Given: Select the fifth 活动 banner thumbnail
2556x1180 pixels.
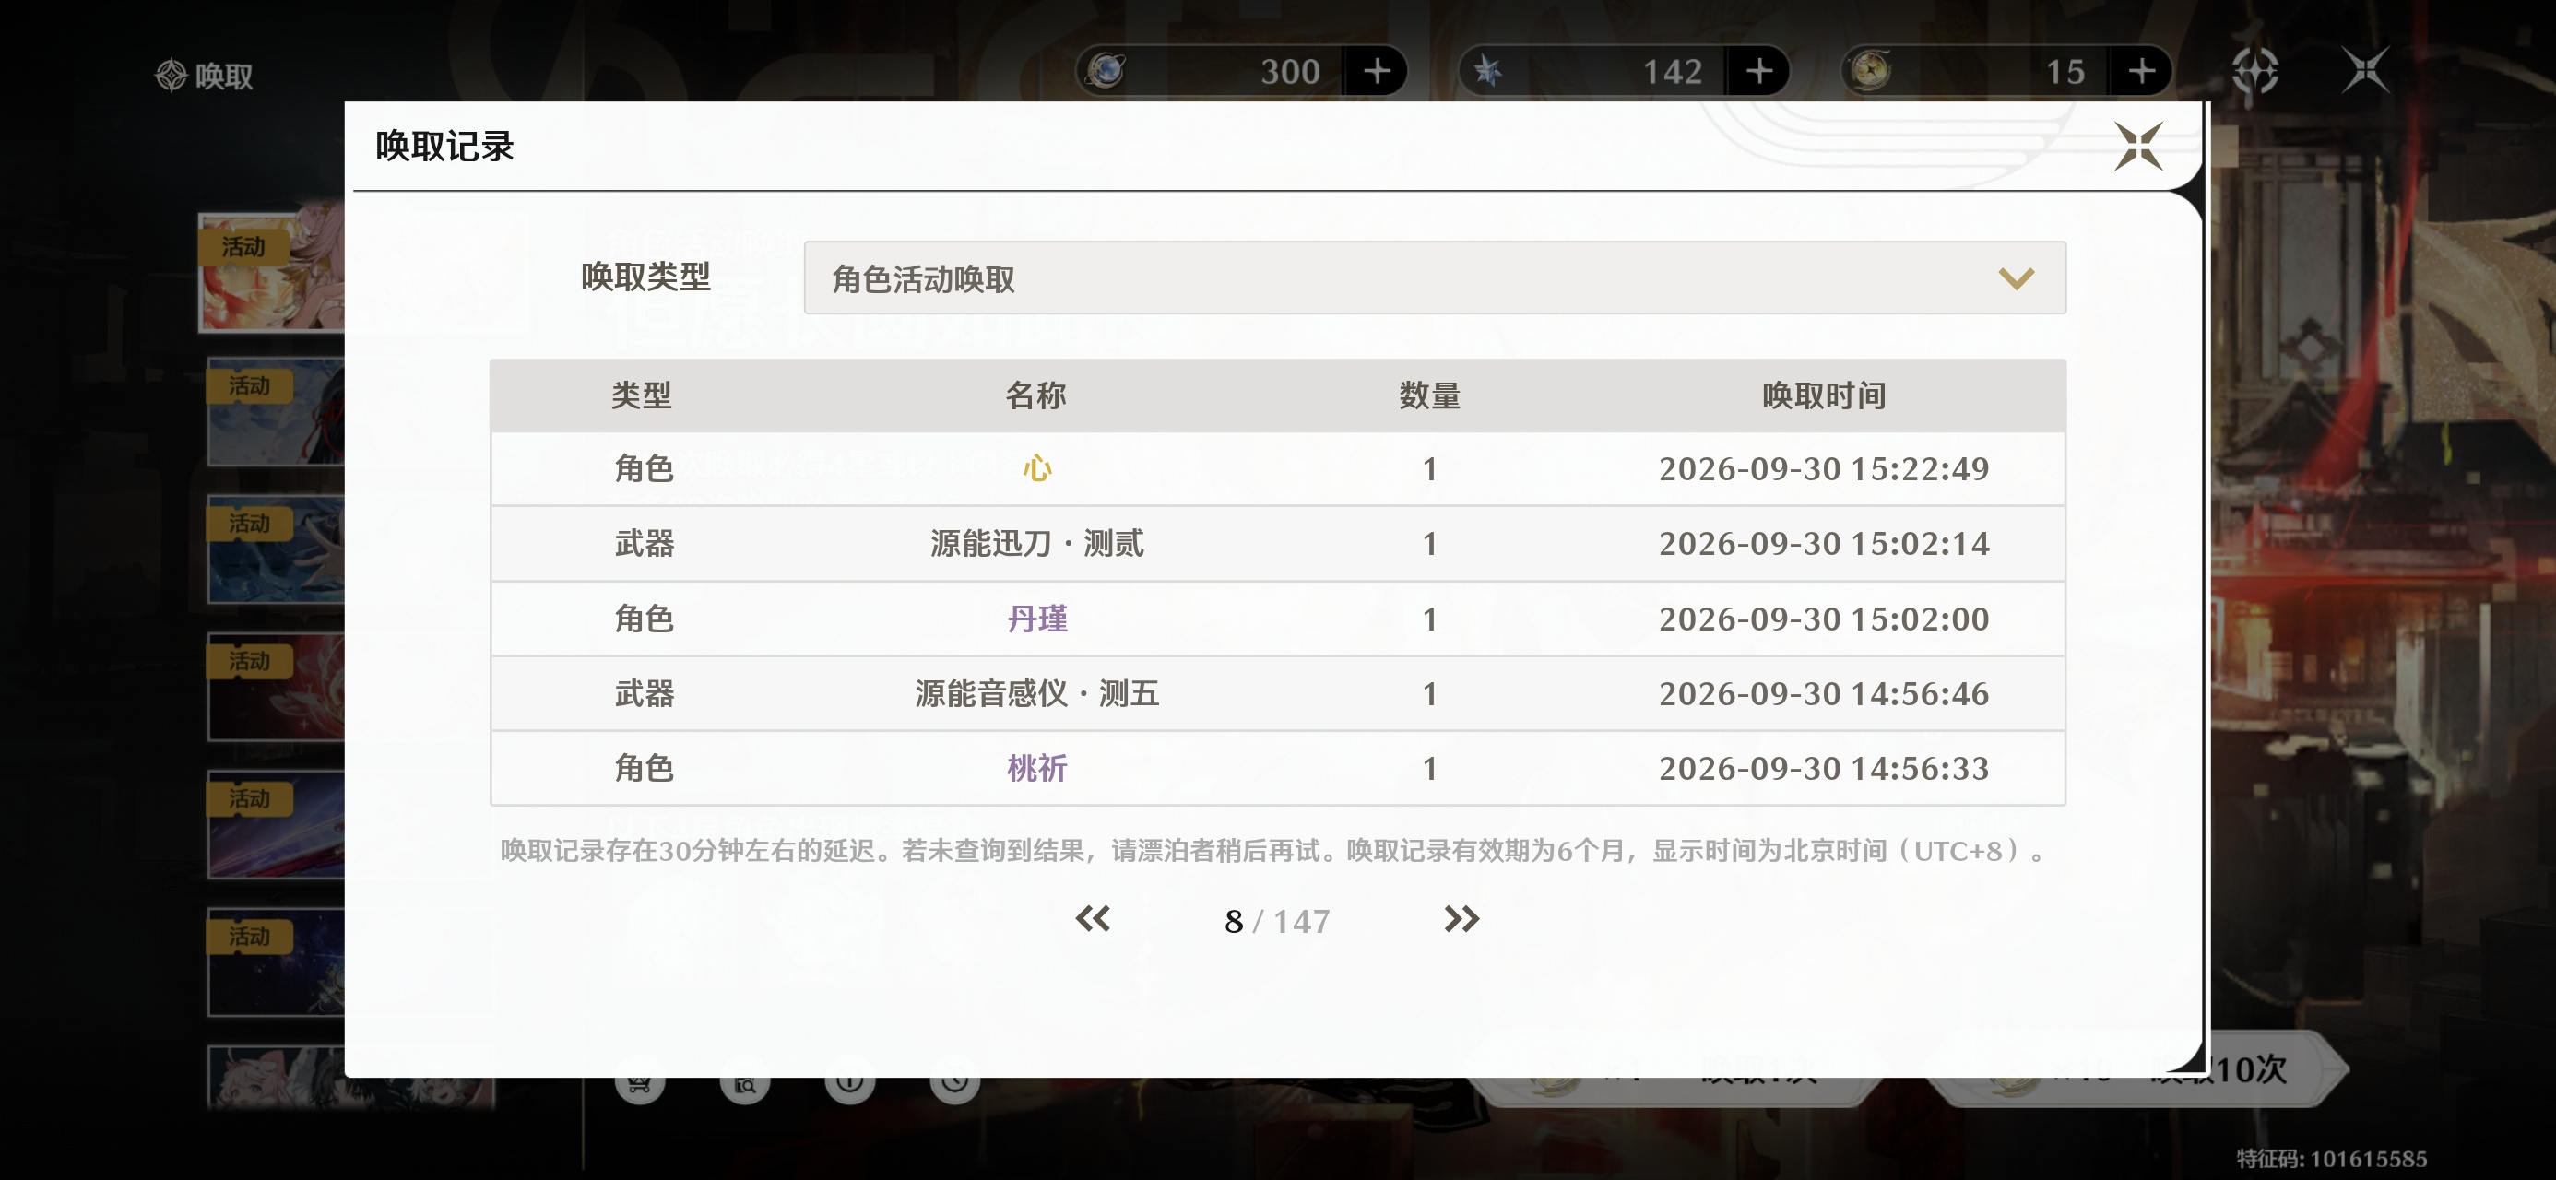Looking at the screenshot, I should point(276,825).
